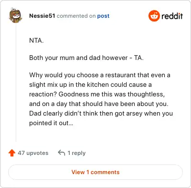Click the 'reddit' wordmark text
The width and height of the screenshot is (191, 188).
pyautogui.click(x=172, y=16)
